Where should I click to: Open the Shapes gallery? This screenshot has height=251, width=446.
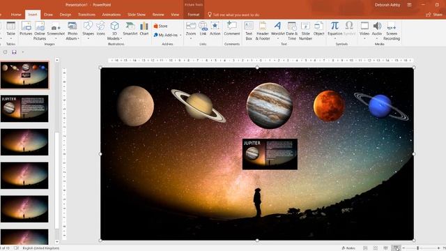click(89, 29)
